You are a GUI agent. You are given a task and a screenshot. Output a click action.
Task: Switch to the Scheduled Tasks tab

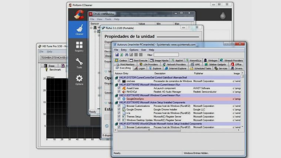click(x=201, y=69)
